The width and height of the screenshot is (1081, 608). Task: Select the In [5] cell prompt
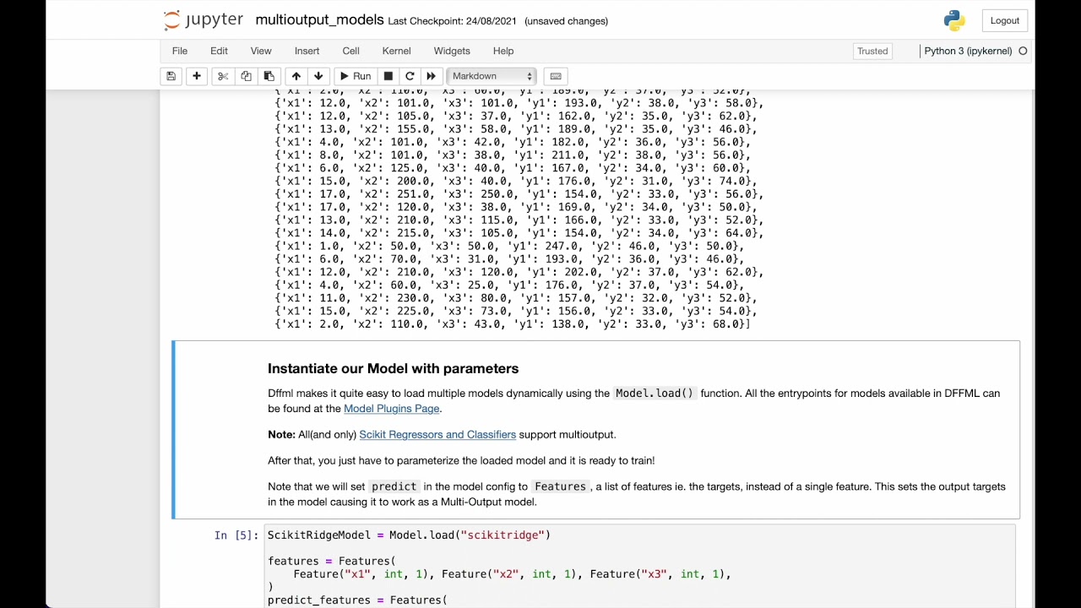(x=236, y=535)
